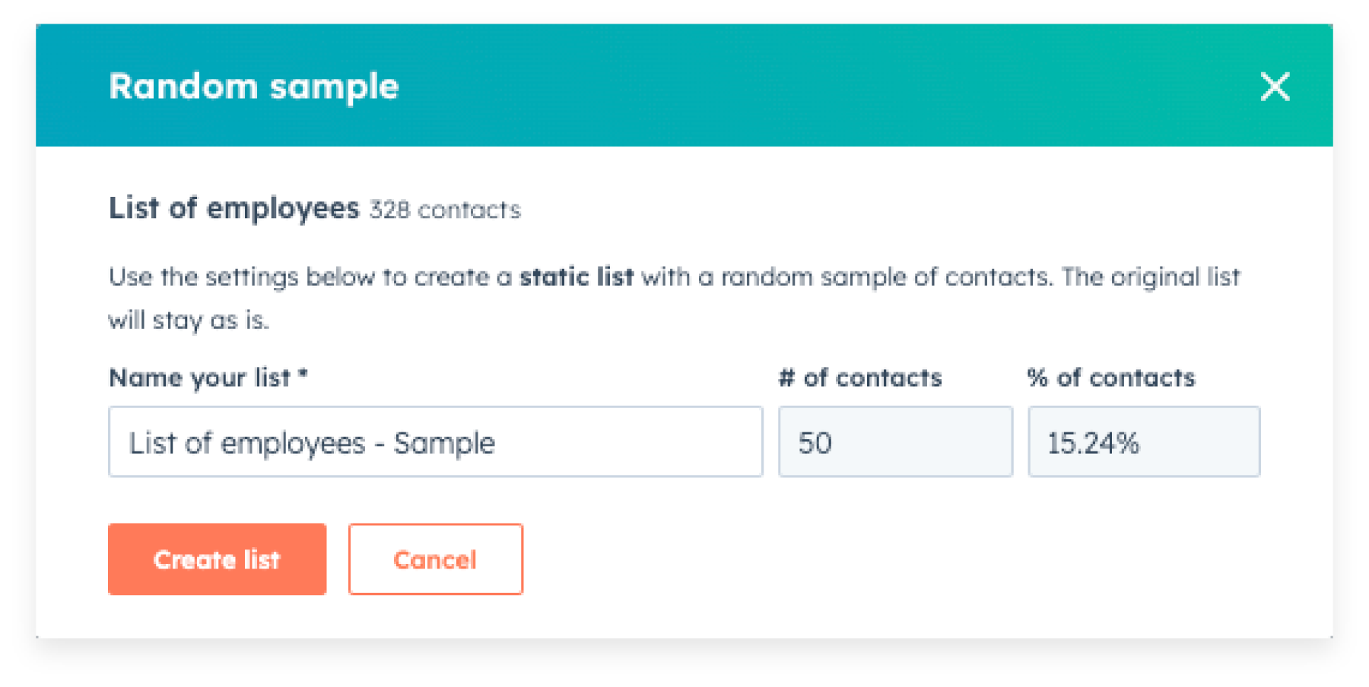The height and width of the screenshot is (687, 1369).
Task: Click the '# of contacts' label
Action: tap(860, 378)
